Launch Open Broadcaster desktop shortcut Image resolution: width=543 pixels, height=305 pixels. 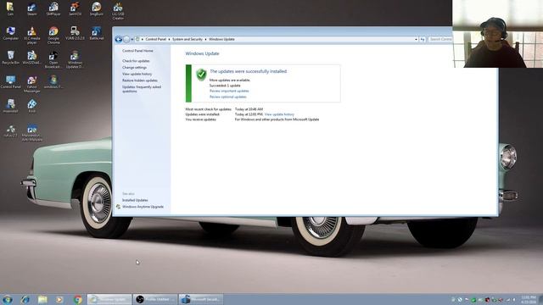pos(53,59)
